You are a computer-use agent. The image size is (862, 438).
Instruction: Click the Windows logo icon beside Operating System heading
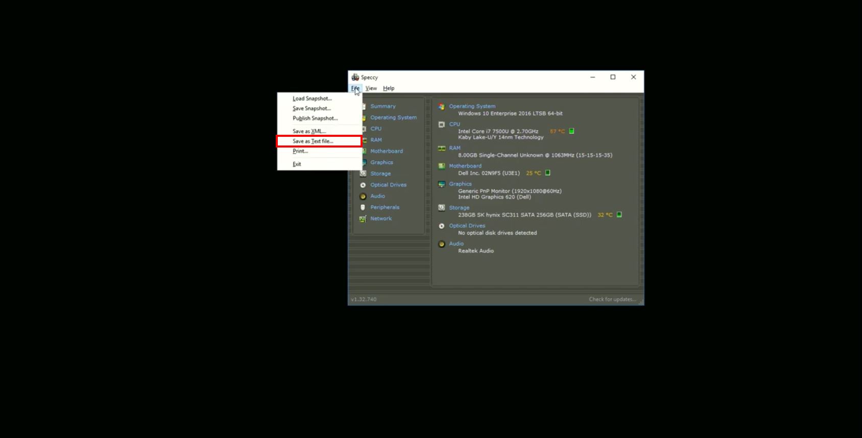[x=442, y=106]
